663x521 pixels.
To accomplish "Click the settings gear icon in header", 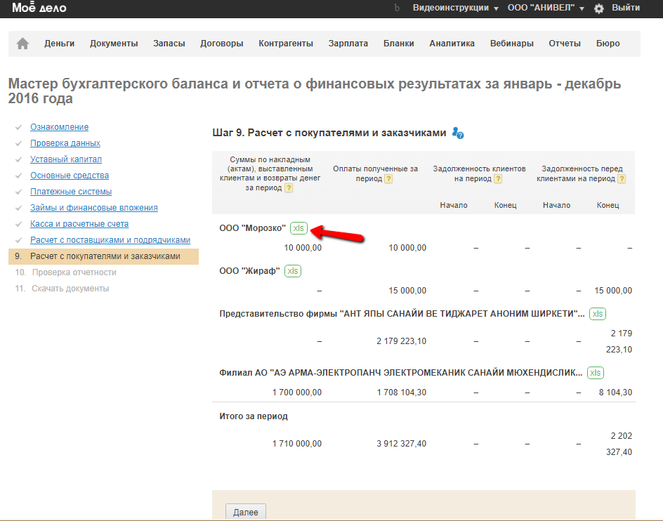I will [x=599, y=8].
